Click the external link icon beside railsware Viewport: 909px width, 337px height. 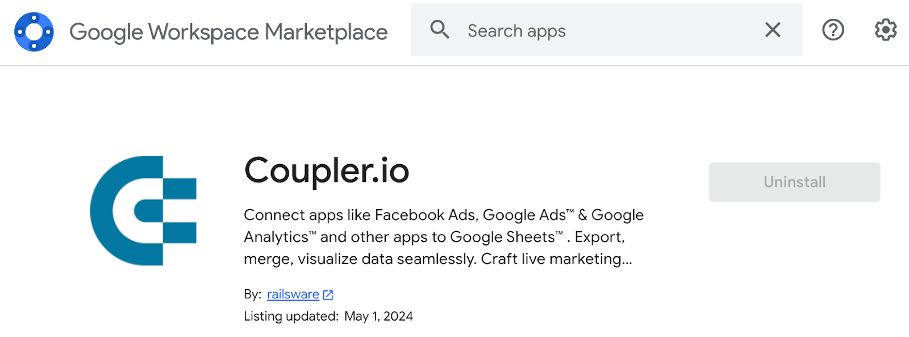[x=328, y=295]
